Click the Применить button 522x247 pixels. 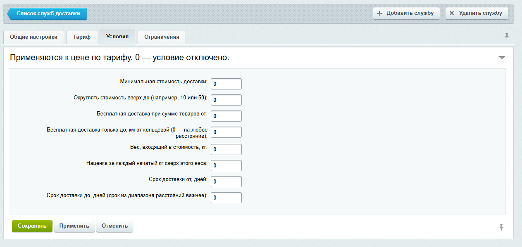74,226
